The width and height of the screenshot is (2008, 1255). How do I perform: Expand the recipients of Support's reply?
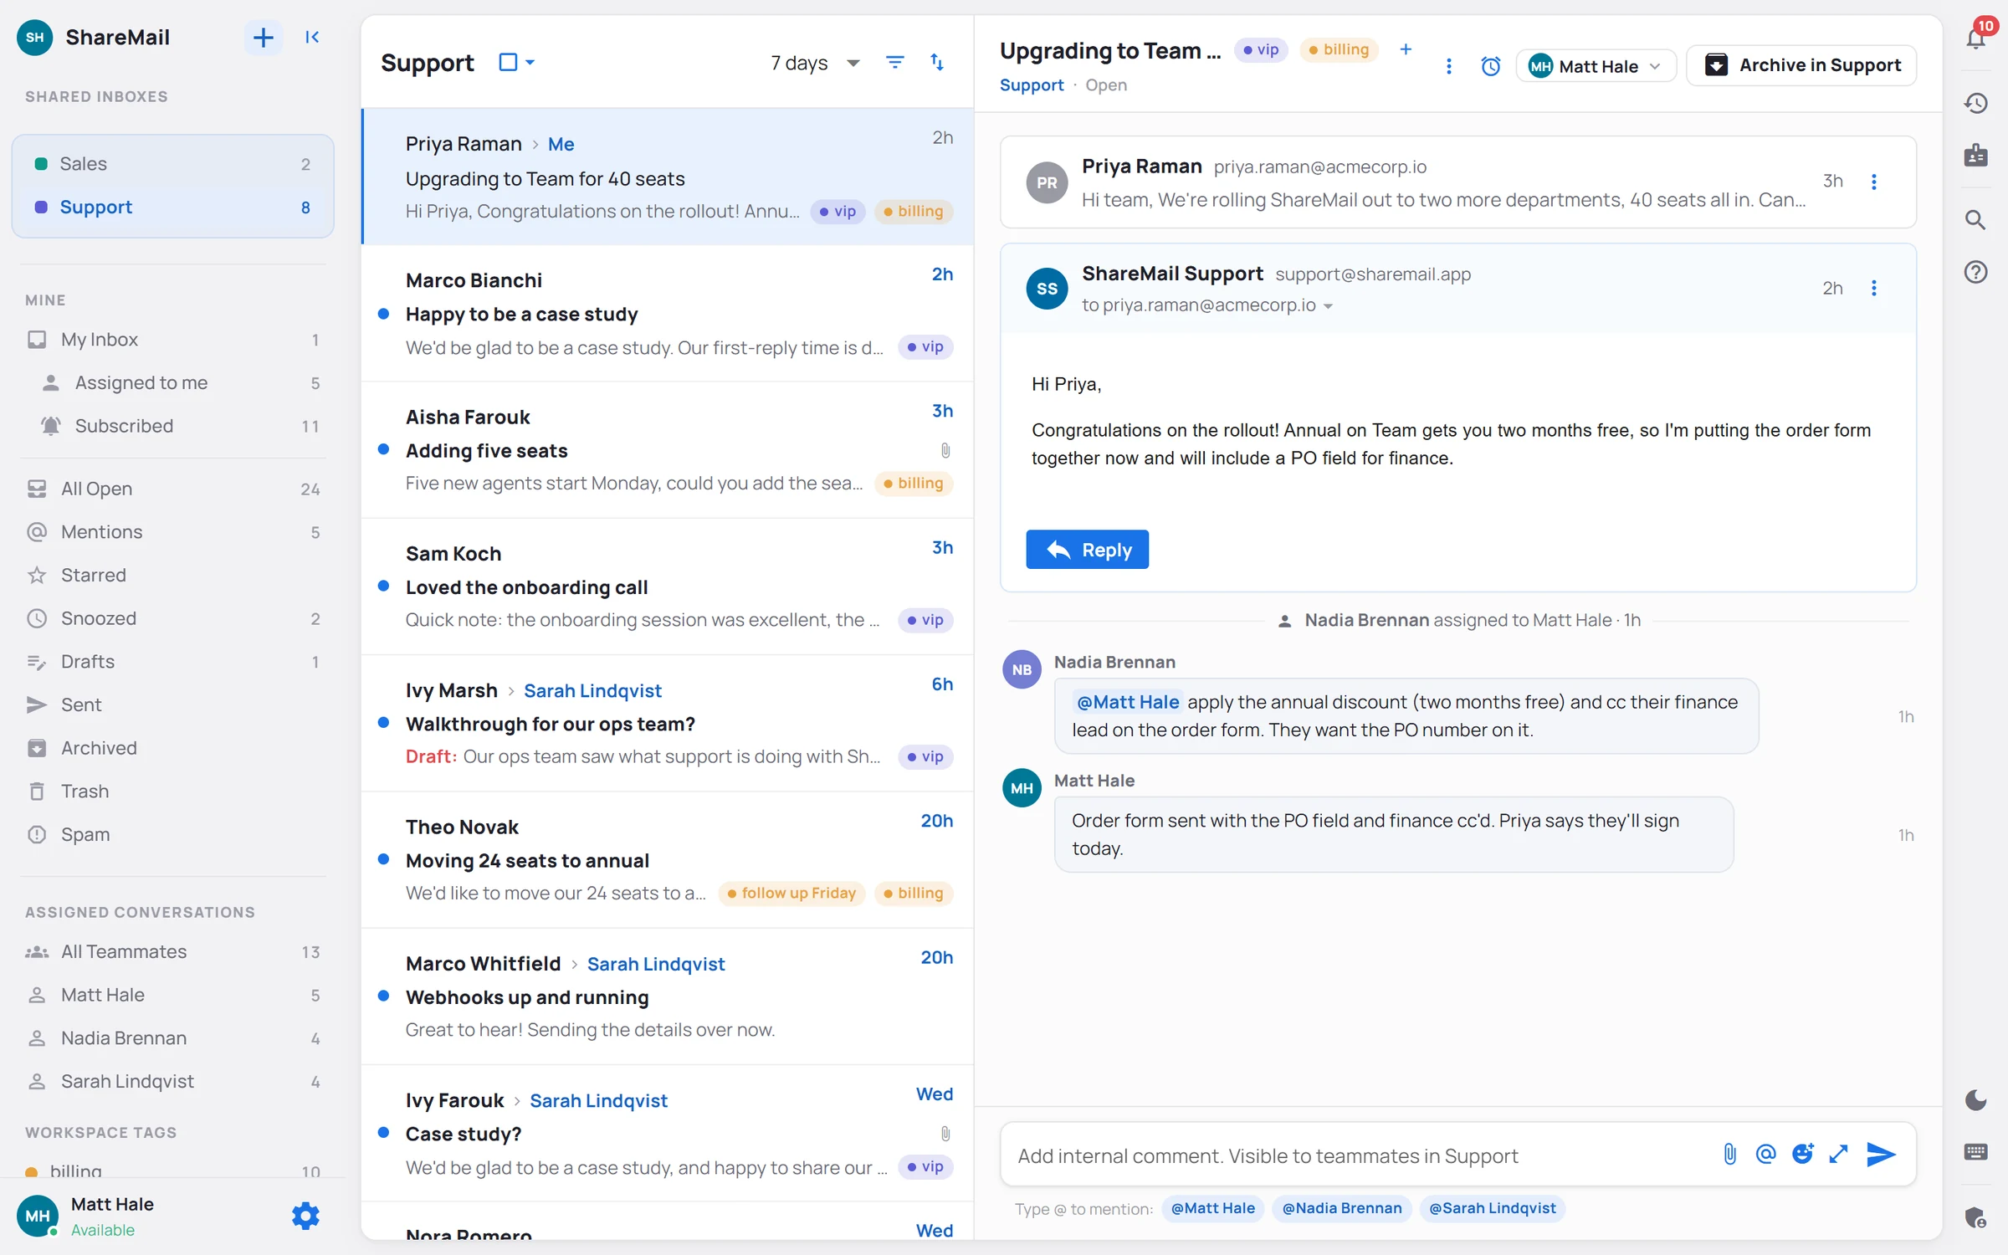coord(1328,306)
